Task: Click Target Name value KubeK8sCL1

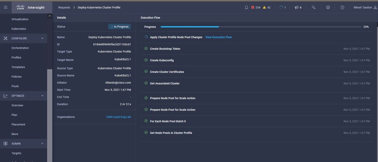Action: [x=123, y=60]
